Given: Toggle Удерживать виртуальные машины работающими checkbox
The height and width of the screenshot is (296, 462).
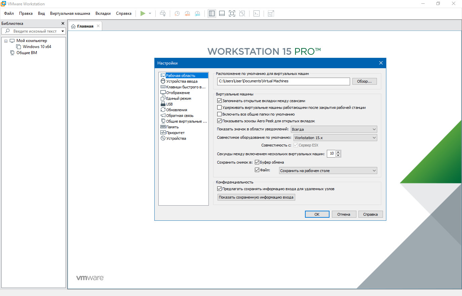Looking at the screenshot, I should tap(219, 108).
